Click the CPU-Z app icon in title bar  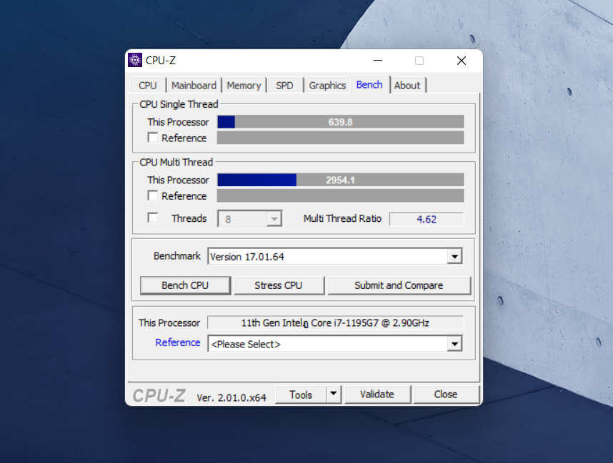pos(135,60)
